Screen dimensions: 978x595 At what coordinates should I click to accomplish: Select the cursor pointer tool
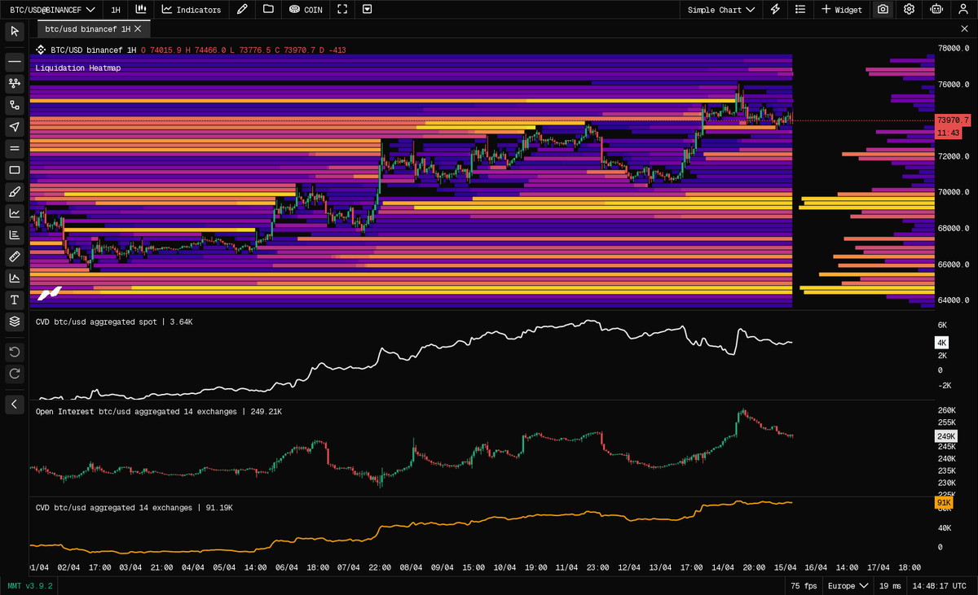tap(14, 31)
